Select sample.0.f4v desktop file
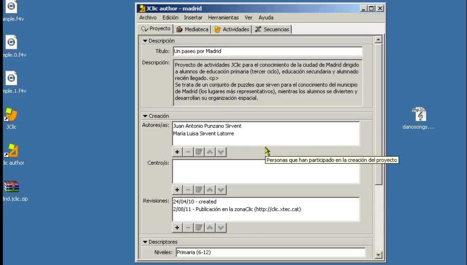 coord(13,46)
